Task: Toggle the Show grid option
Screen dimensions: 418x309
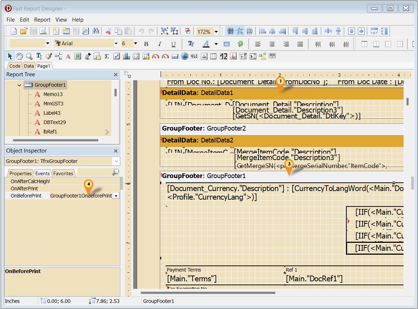Action: (x=230, y=31)
